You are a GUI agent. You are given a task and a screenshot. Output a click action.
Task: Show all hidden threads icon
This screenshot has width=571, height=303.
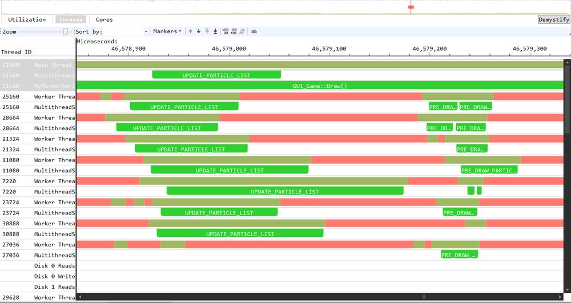pos(242,31)
